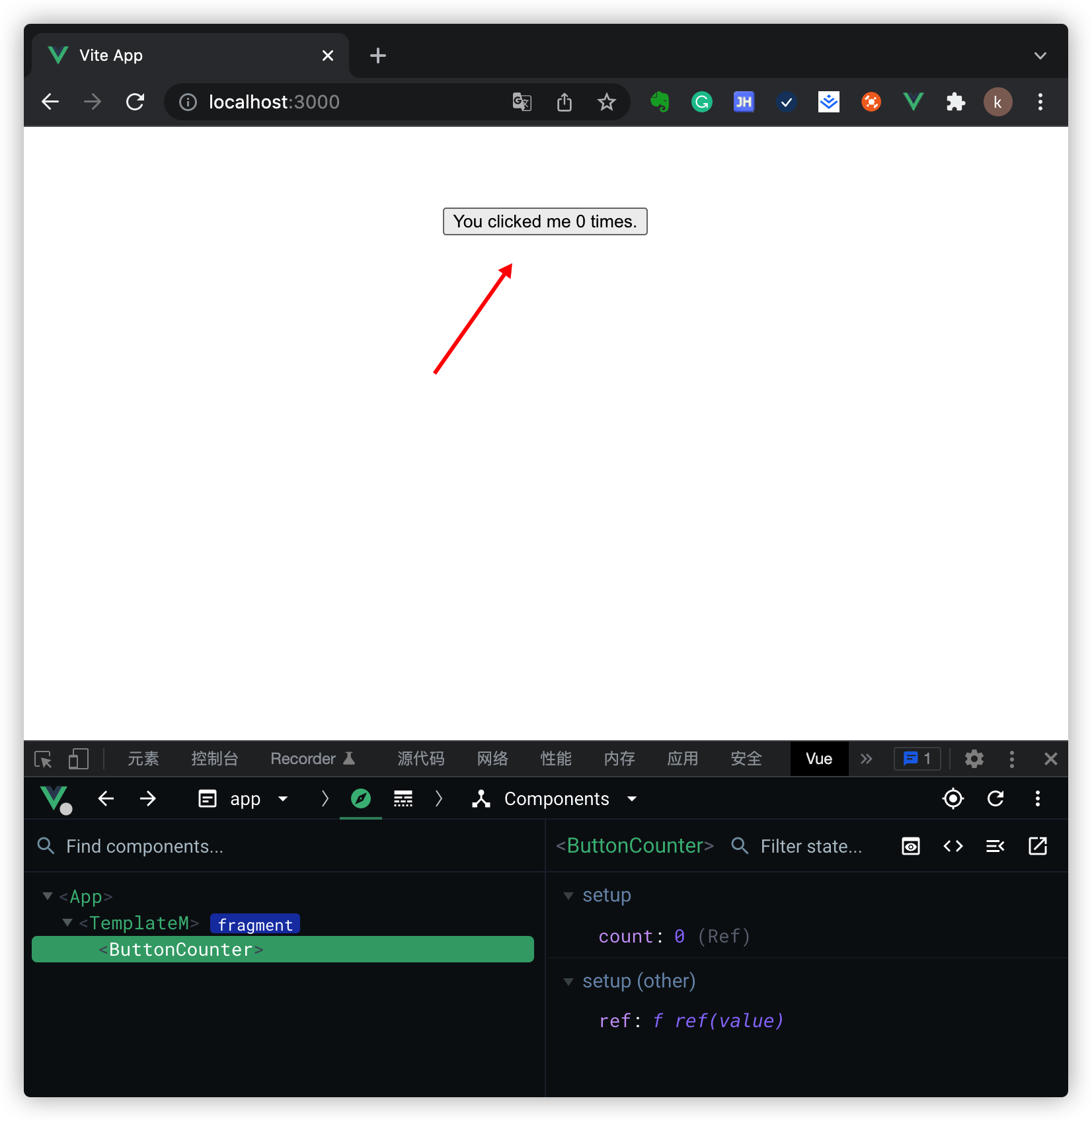Open the Timeline icon
Viewport: 1092px width, 1121px height.
pyautogui.click(x=403, y=798)
